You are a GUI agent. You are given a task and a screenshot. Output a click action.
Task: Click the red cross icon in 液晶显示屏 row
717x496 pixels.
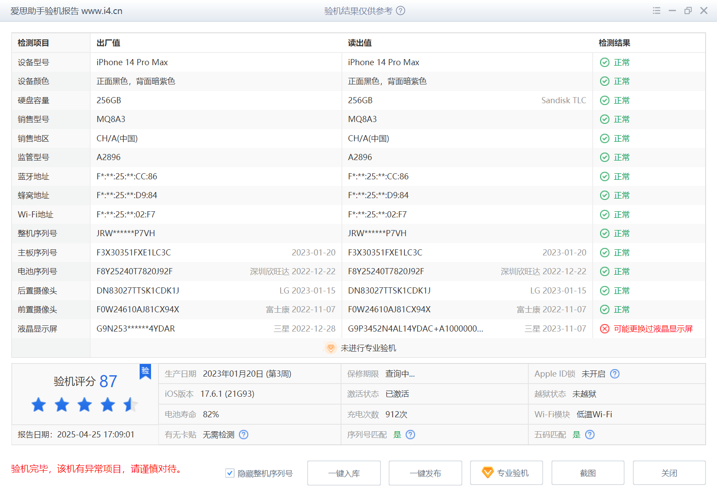(605, 328)
